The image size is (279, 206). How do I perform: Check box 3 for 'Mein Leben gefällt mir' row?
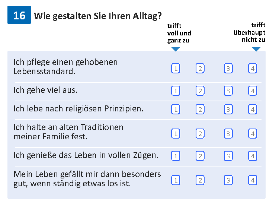(x=228, y=180)
